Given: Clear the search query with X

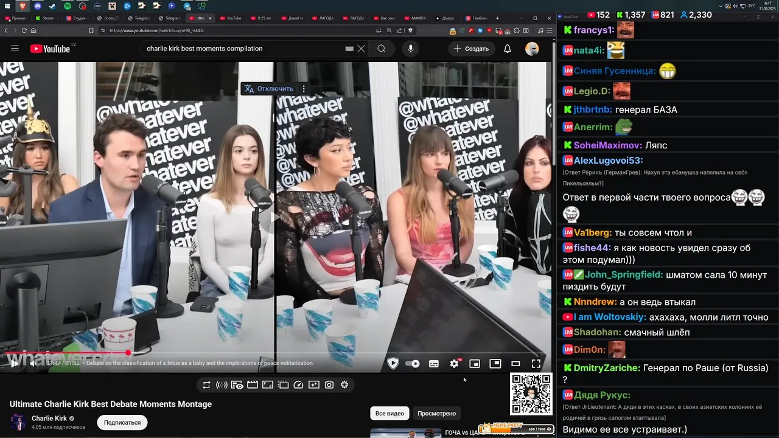Looking at the screenshot, I should click(x=361, y=49).
